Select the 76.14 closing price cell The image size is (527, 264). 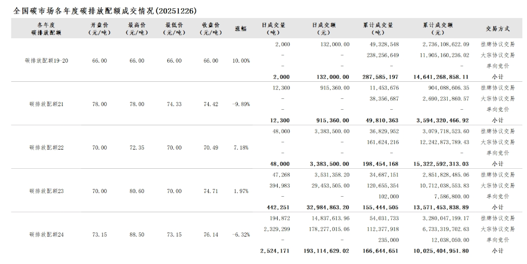211,234
